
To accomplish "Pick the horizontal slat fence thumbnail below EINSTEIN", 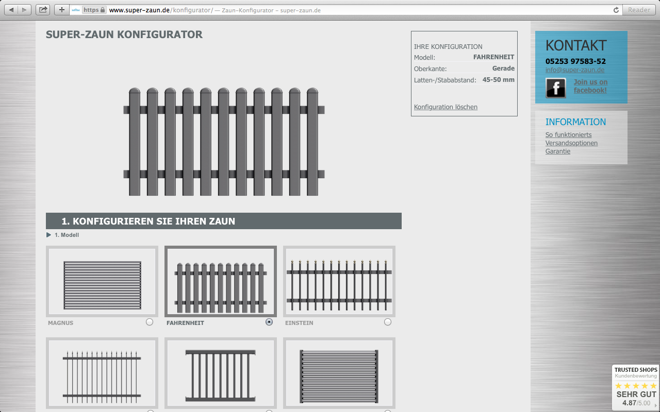I will (x=339, y=373).
